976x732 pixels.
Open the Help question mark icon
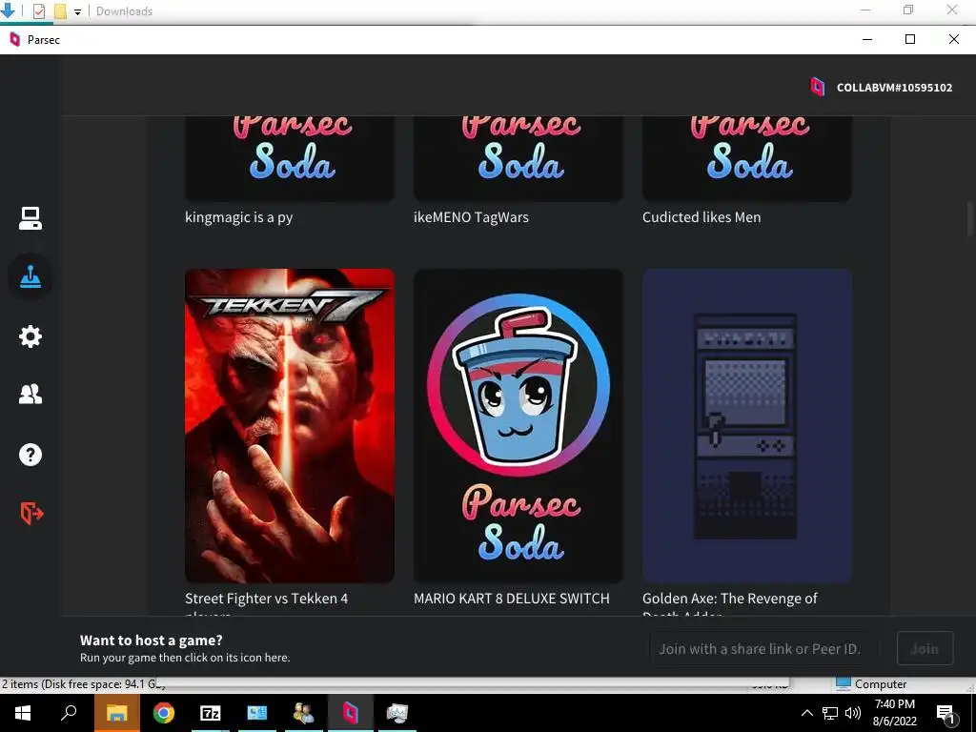pyautogui.click(x=30, y=455)
